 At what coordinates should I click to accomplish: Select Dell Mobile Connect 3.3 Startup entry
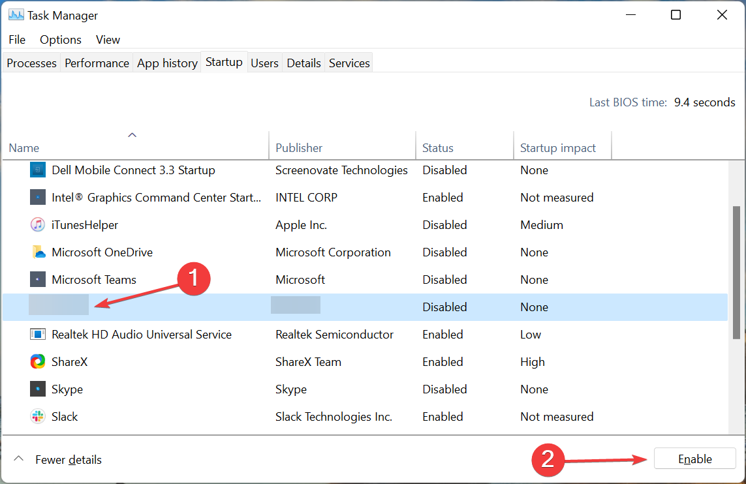[133, 170]
